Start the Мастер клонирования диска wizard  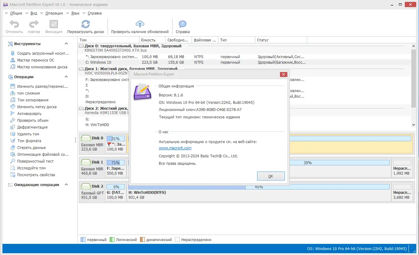click(x=39, y=67)
